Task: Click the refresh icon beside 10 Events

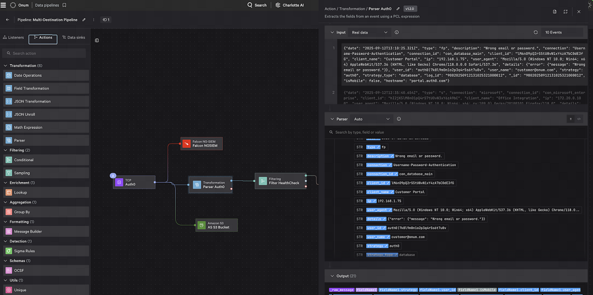Action: pyautogui.click(x=535, y=32)
